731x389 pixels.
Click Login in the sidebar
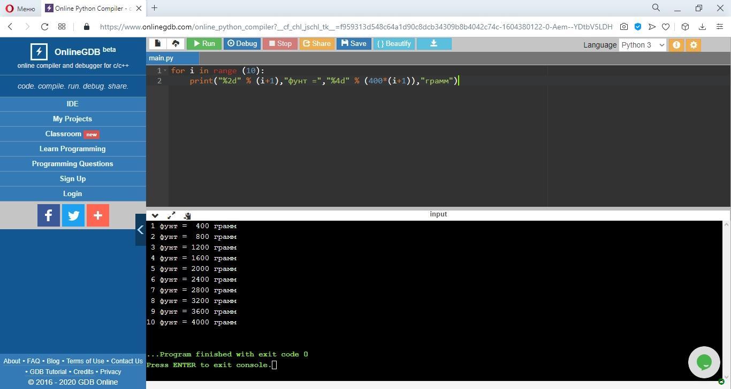click(x=73, y=193)
